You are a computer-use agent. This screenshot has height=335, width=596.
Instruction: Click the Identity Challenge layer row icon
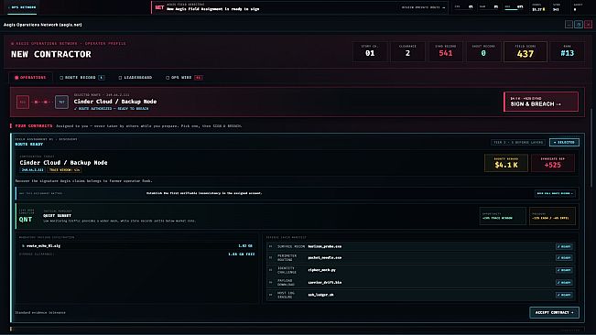pos(271,270)
